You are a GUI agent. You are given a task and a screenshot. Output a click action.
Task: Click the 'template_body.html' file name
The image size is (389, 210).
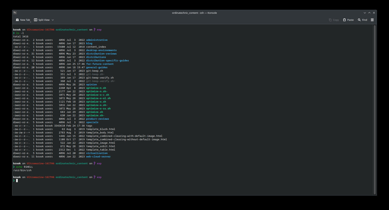pyautogui.click(x=100, y=133)
